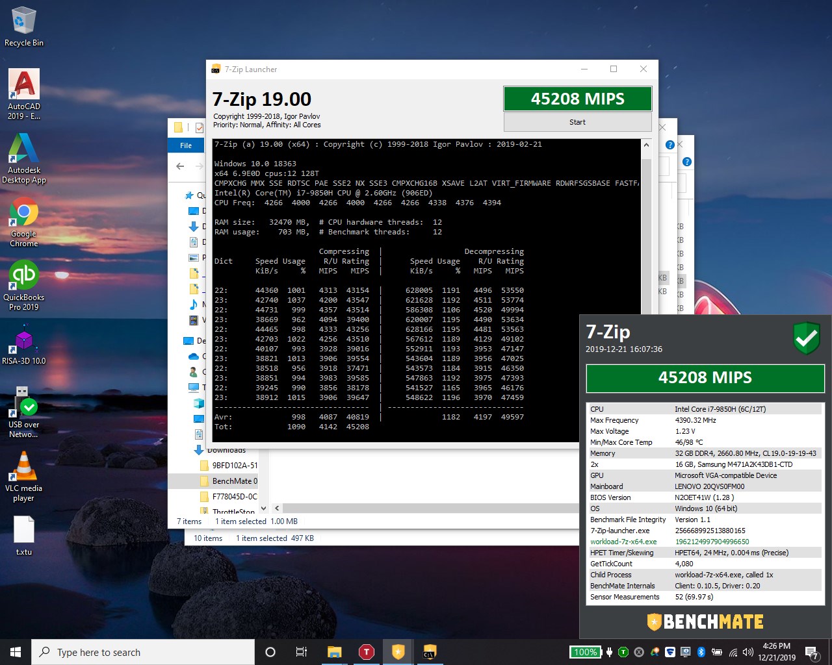Click the Mainboard LENOVO 20QVS0FM00 value

[x=710, y=486]
